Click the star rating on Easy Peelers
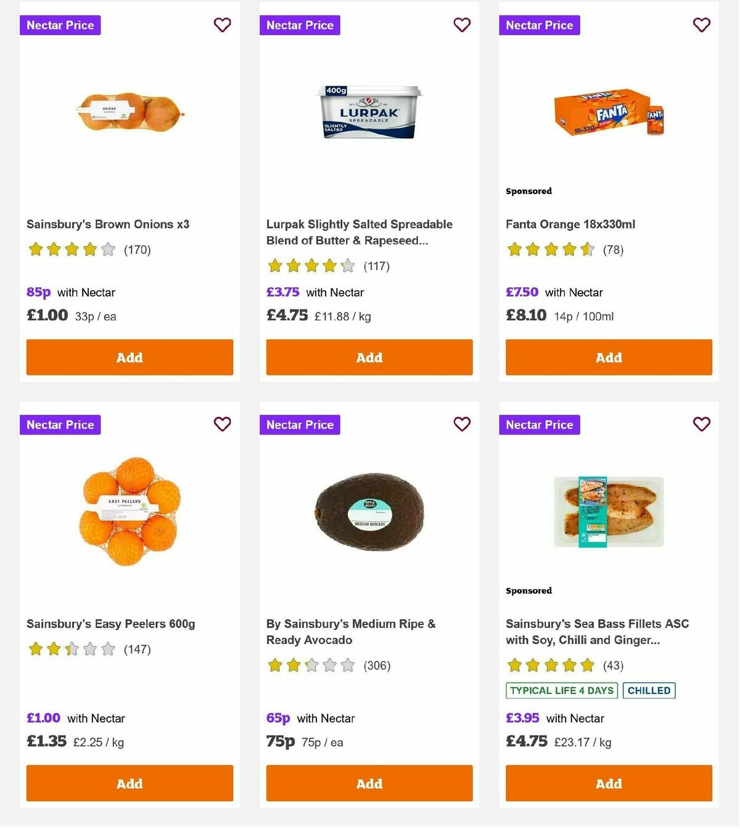740x829 pixels. (x=72, y=649)
